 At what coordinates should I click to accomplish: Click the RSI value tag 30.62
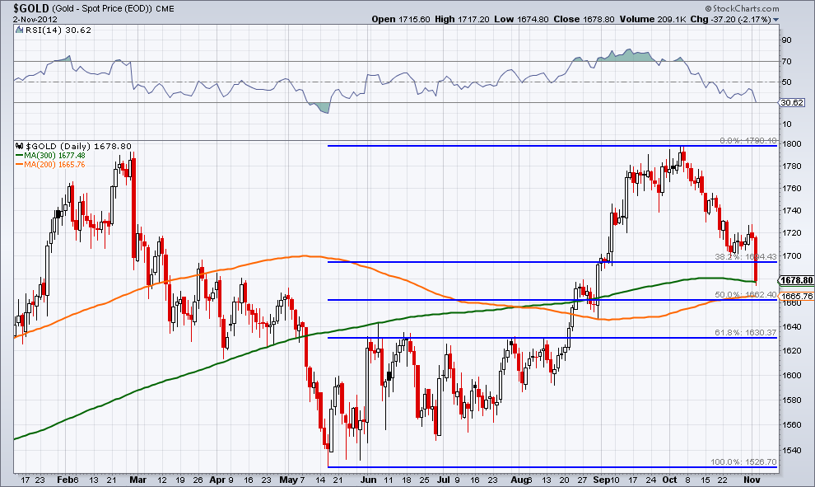coord(791,102)
